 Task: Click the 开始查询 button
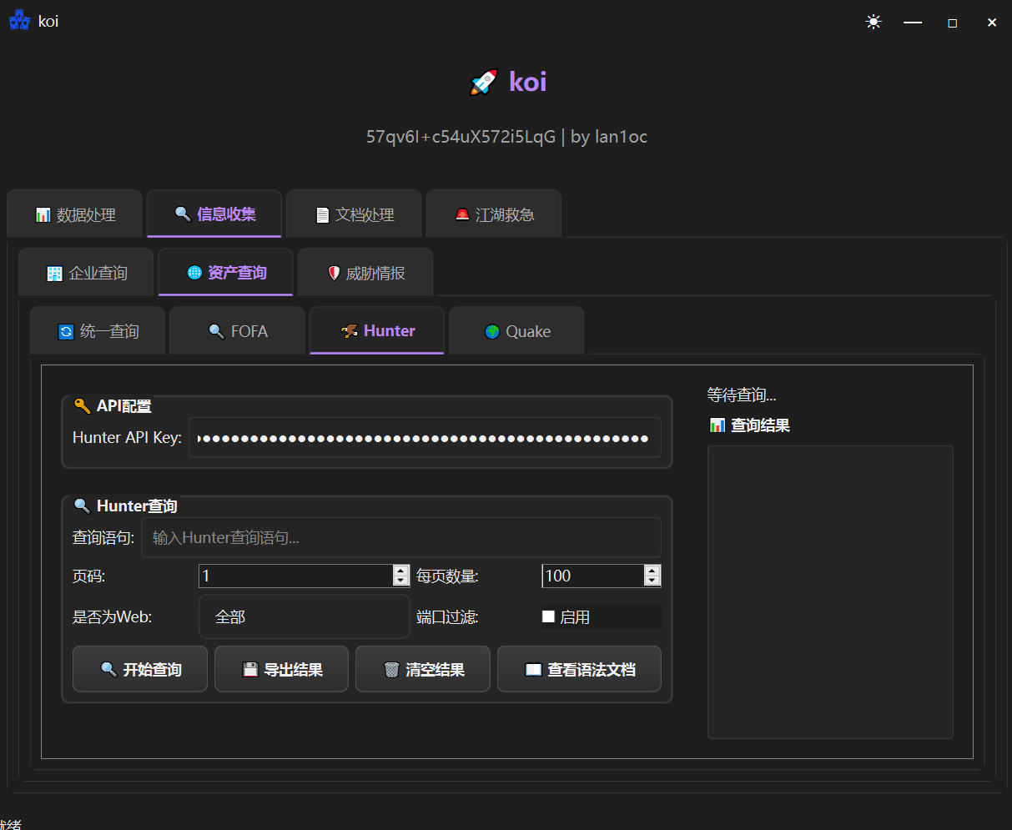pos(140,669)
